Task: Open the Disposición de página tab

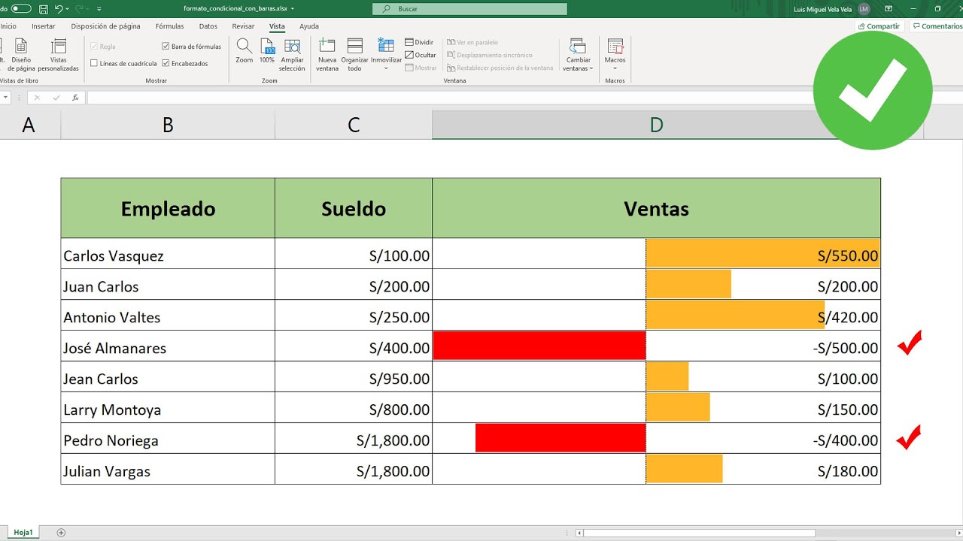Action: coord(105,26)
